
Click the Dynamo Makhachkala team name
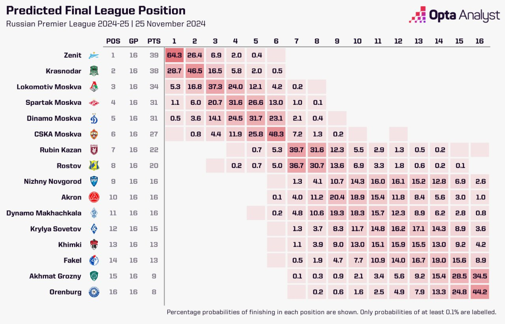[44, 213]
